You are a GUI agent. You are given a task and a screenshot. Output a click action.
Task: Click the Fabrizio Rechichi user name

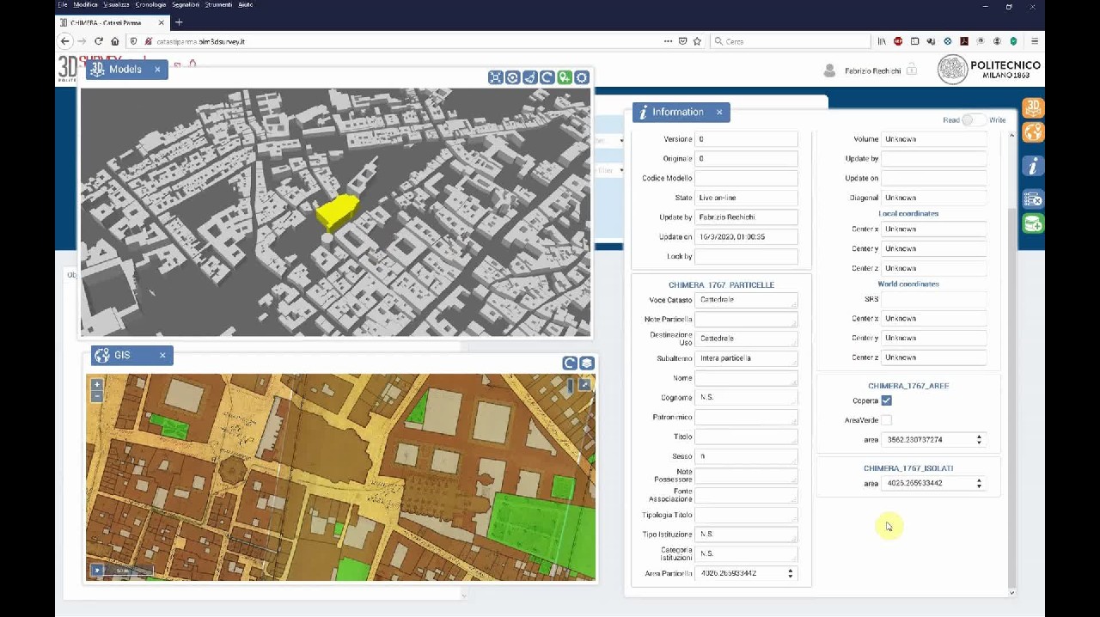pos(871,70)
